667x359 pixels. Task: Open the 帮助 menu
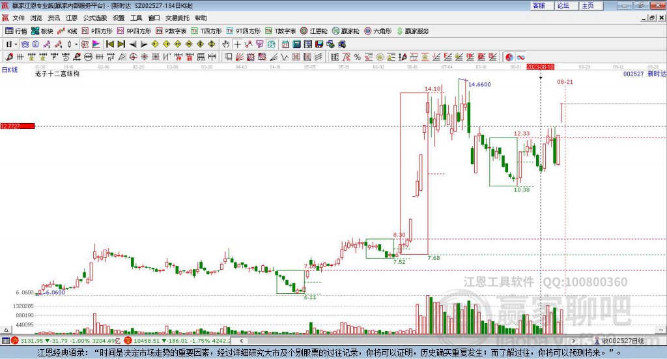(x=201, y=18)
